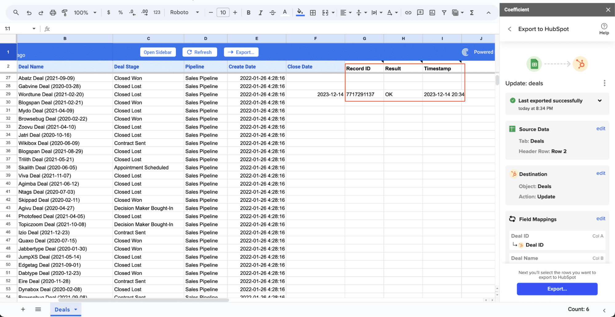
Task: Edit the Destination settings
Action: click(x=601, y=173)
